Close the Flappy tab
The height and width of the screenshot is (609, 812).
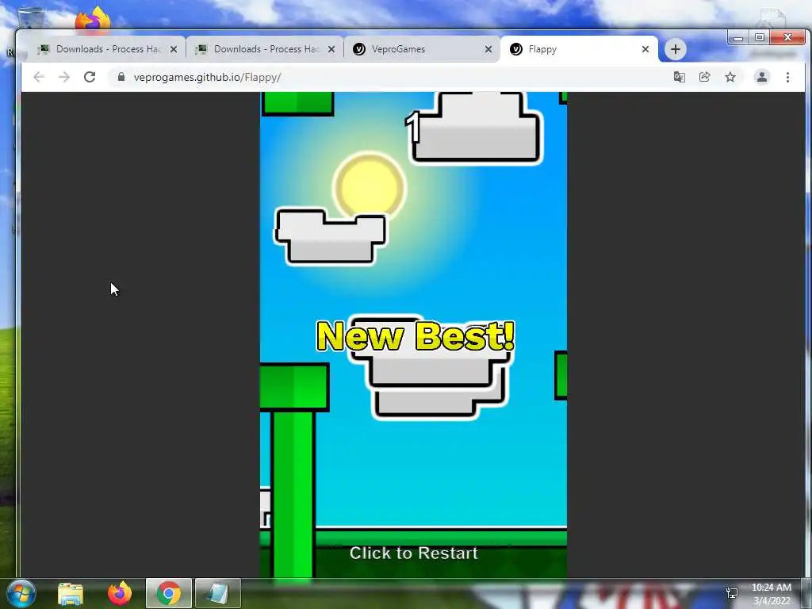point(645,49)
